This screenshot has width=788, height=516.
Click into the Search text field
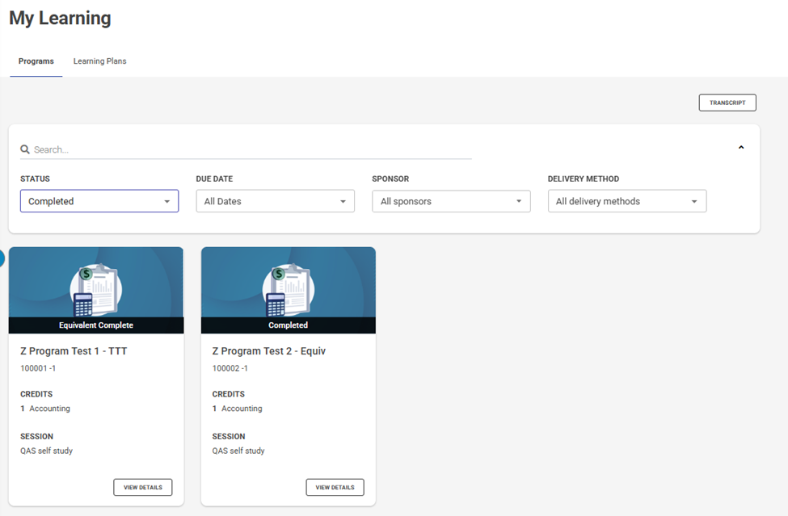[x=251, y=149]
